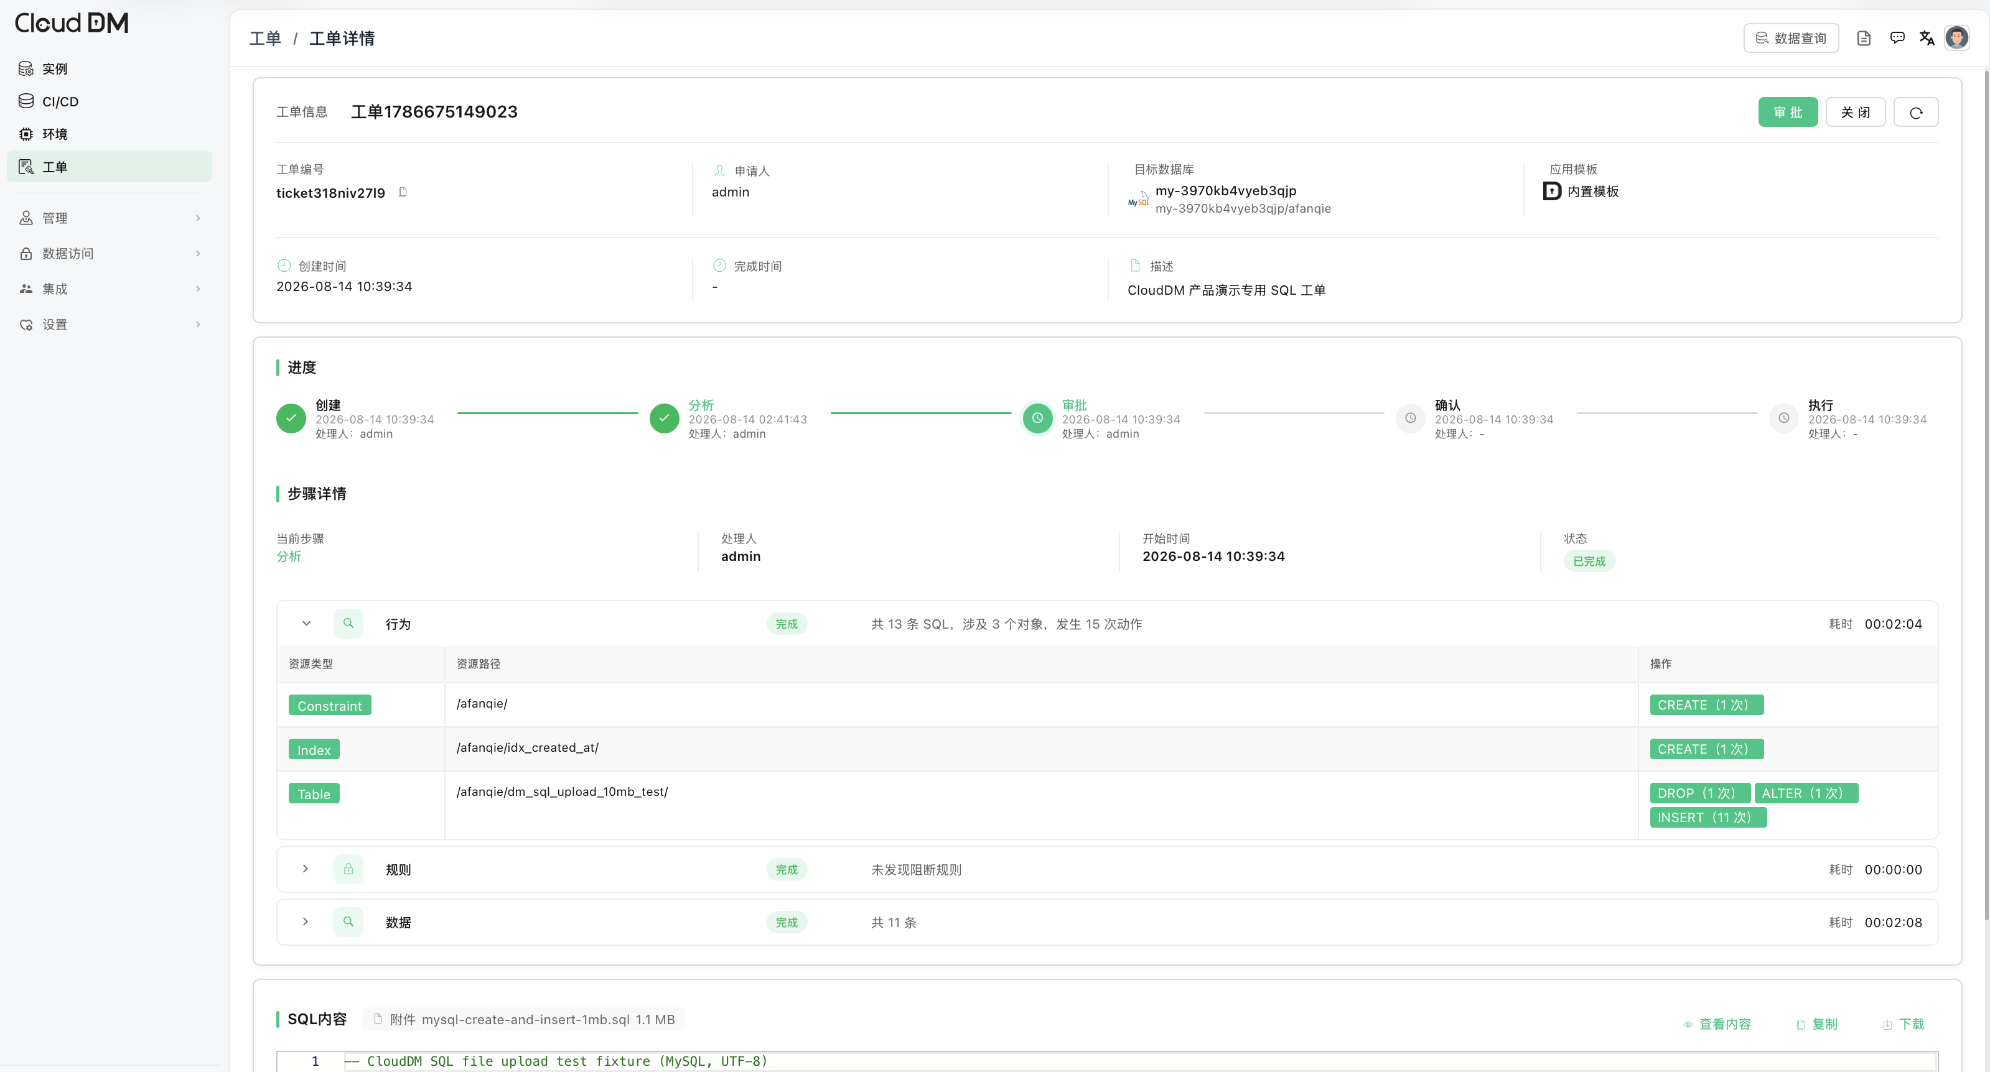Click the DROP (1 次) tag
Screen dimensions: 1990x1072
click(1699, 793)
